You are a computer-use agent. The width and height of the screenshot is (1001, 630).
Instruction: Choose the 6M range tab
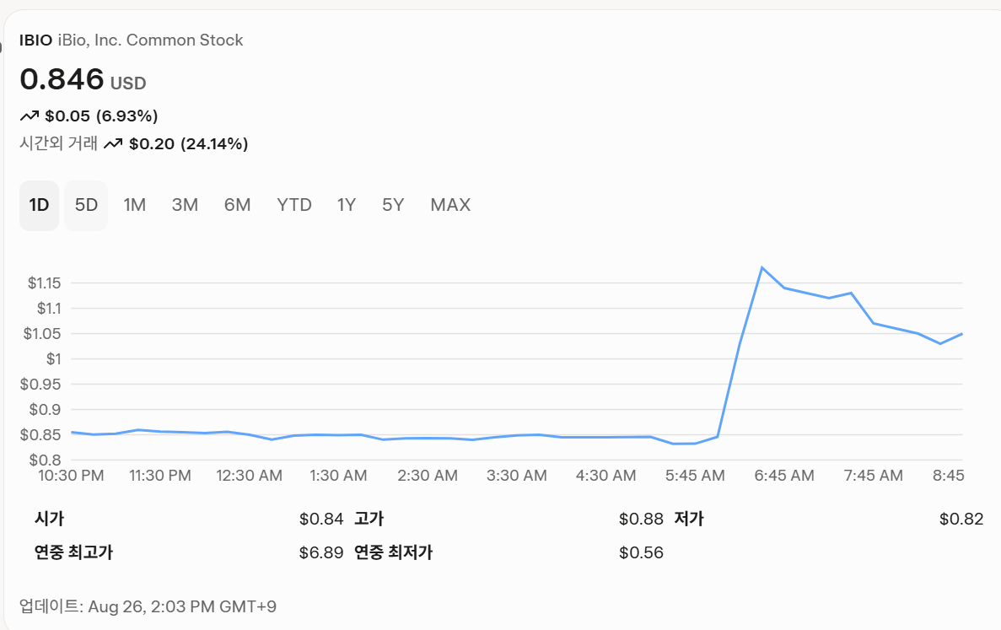(x=238, y=205)
